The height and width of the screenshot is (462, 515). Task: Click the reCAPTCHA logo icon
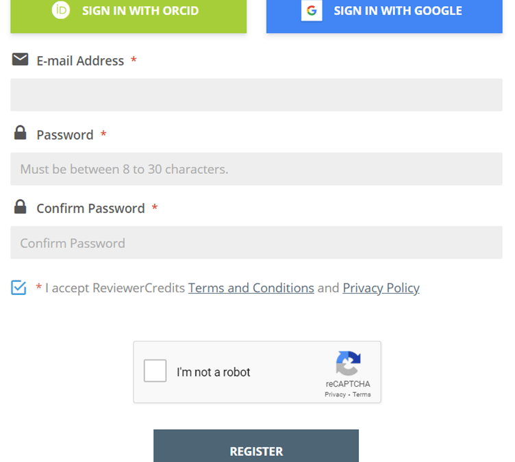(x=348, y=363)
